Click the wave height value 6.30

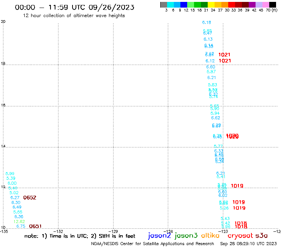pos(16,203)
